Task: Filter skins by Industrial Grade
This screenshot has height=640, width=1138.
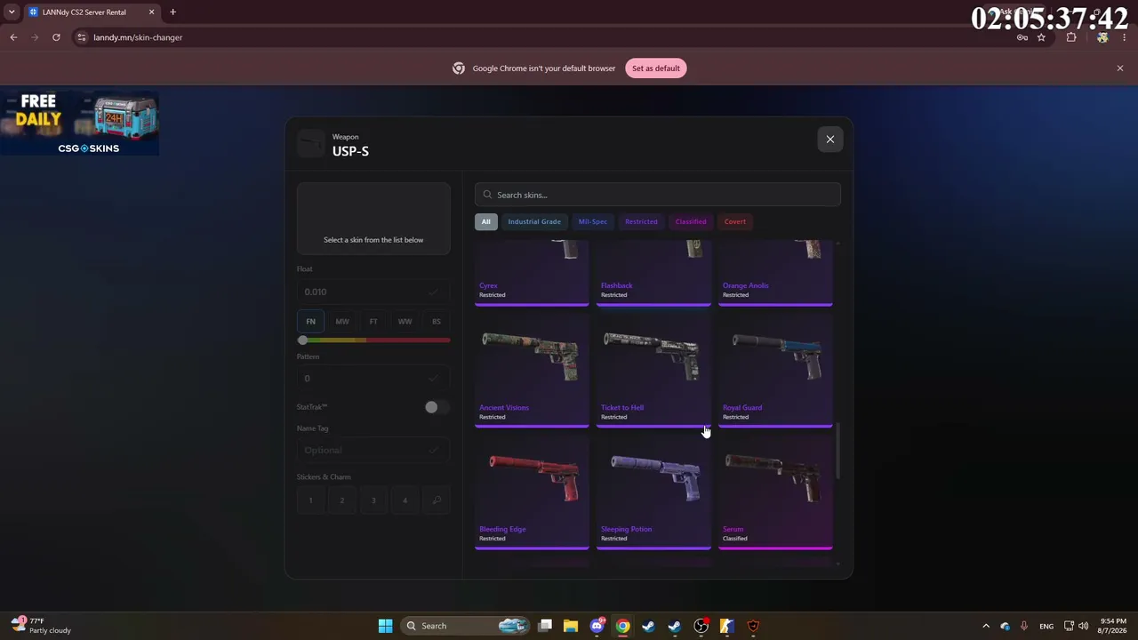Action: coord(534,221)
